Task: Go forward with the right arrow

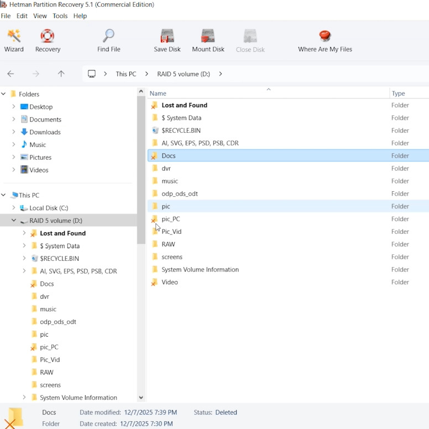Action: pyautogui.click(x=36, y=74)
